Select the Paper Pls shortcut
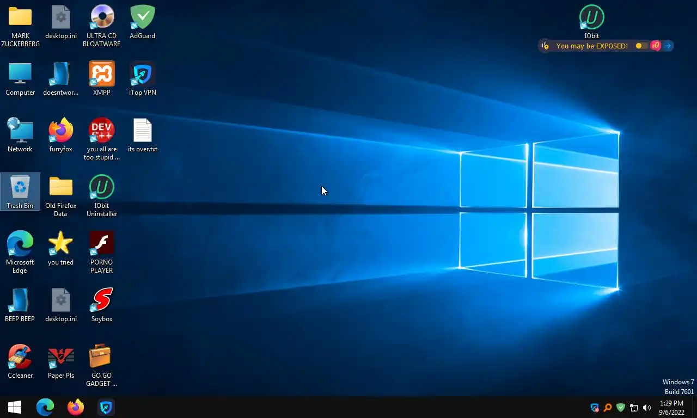The image size is (697, 418). pyautogui.click(x=60, y=362)
